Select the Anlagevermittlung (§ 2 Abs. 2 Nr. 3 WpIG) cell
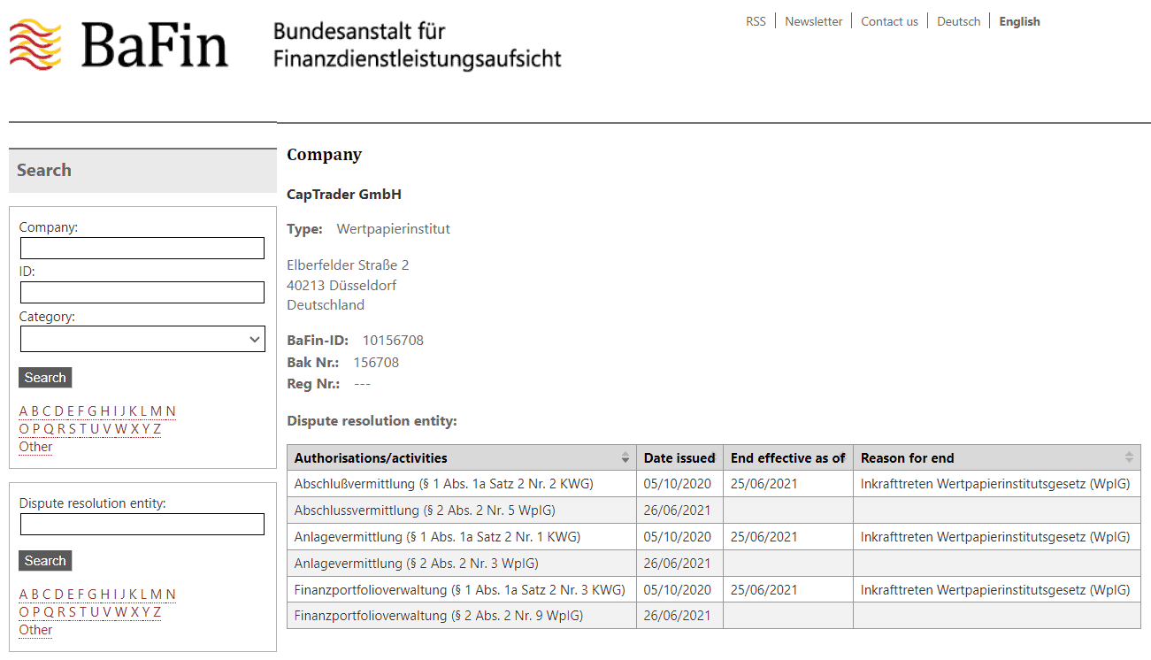This screenshot has width=1151, height=660. [462, 564]
